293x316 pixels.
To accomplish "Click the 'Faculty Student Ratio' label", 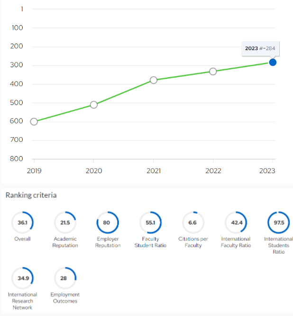I will pos(150,242).
